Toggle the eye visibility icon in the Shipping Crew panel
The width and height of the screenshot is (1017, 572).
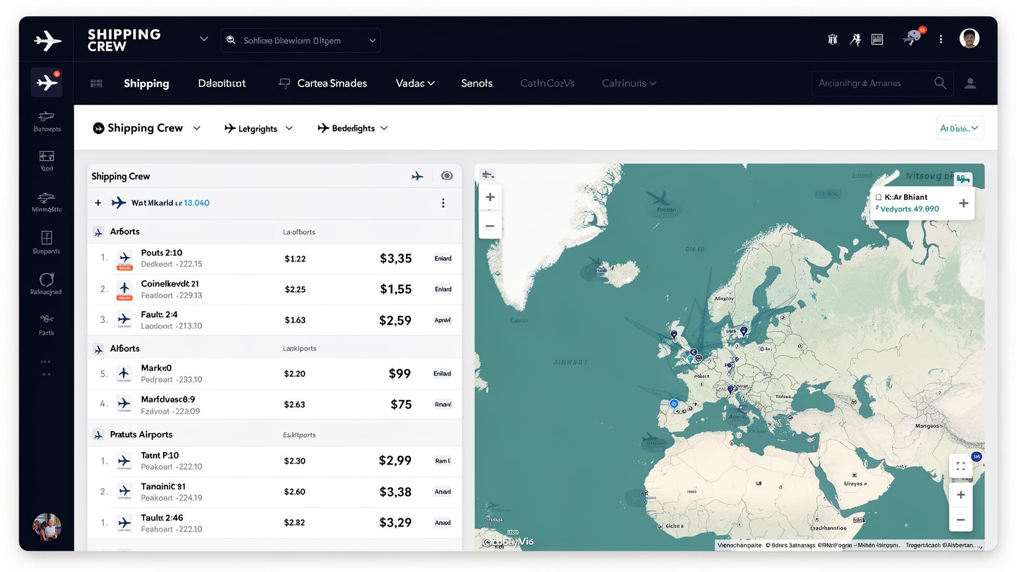447,176
